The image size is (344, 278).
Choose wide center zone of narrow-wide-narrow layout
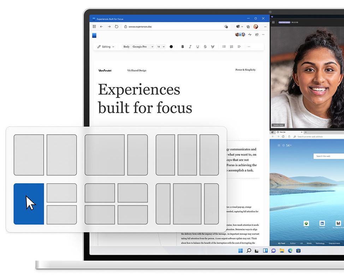[187, 204]
